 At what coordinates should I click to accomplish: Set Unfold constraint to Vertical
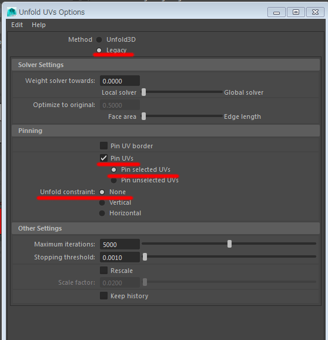coord(102,203)
